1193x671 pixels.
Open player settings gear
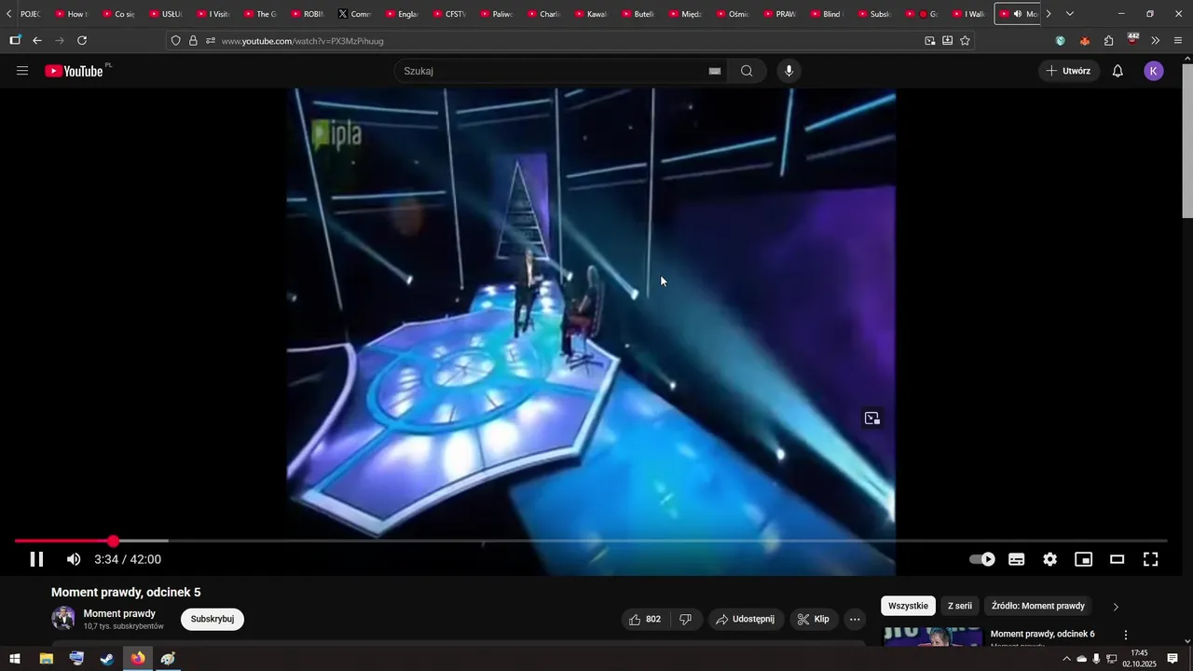pos(1050,559)
